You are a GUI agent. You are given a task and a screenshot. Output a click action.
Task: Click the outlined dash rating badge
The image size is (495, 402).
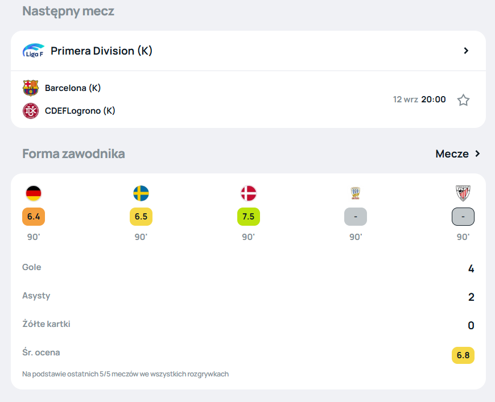click(463, 217)
